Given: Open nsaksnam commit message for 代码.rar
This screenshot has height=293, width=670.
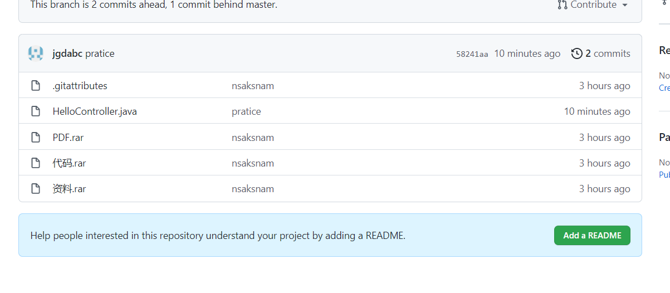Looking at the screenshot, I should pyautogui.click(x=253, y=163).
